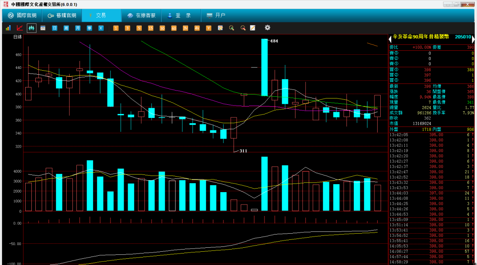The width and height of the screenshot is (477, 265).
Task: Select the 4hr interval button
Action: tap(197, 28)
